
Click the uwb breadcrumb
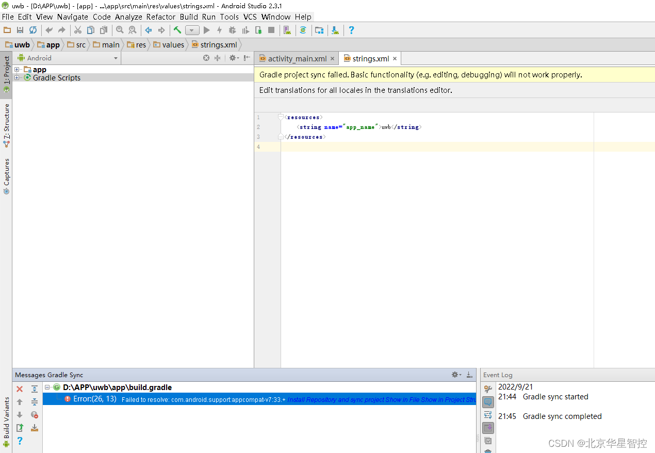click(x=18, y=45)
